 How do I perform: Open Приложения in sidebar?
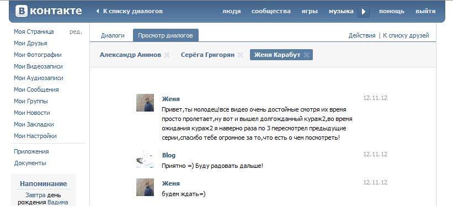pos(31,152)
